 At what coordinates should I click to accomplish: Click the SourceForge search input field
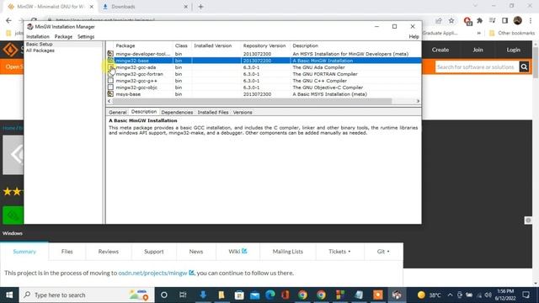tap(477, 67)
